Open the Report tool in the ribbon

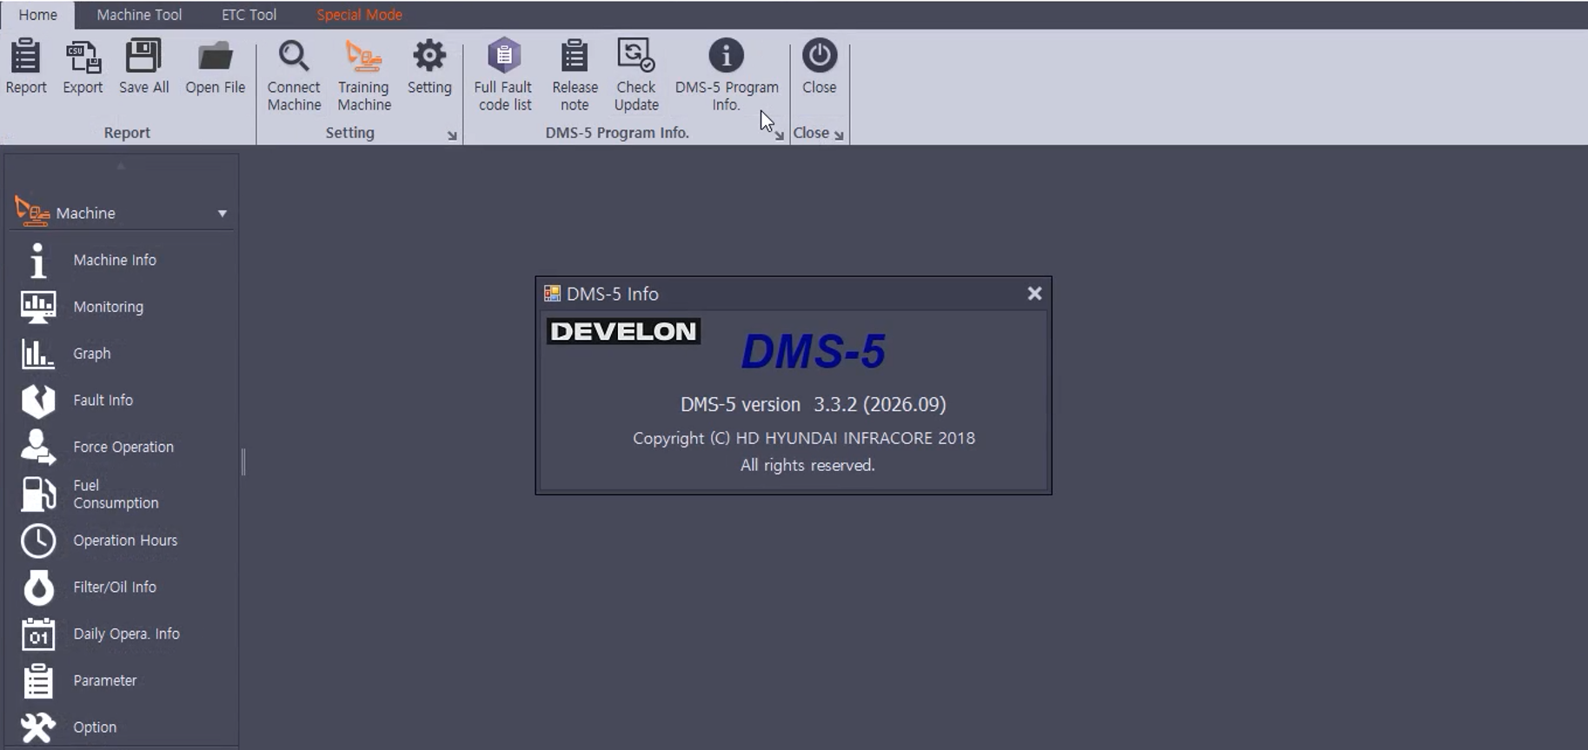pyautogui.click(x=26, y=67)
